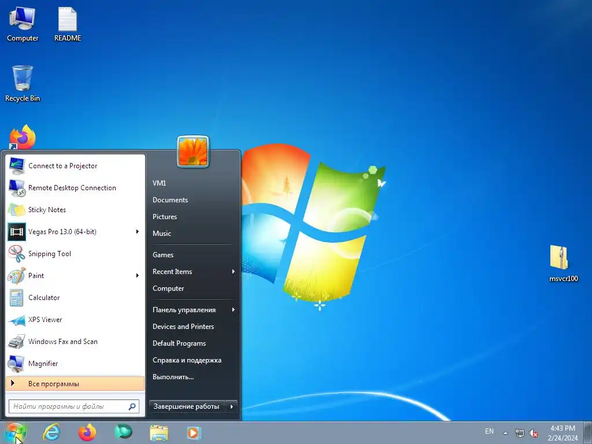Select the Firefox shortcut on desktop
The image size is (592, 444).
pos(23,138)
